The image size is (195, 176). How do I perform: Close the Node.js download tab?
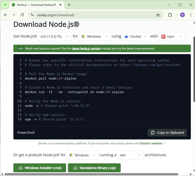[x=60, y=5]
